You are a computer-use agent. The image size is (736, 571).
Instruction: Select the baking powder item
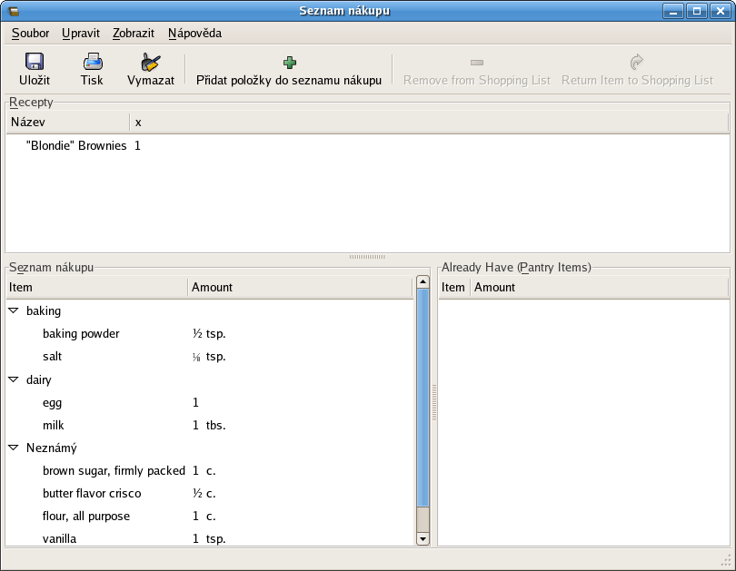click(81, 333)
